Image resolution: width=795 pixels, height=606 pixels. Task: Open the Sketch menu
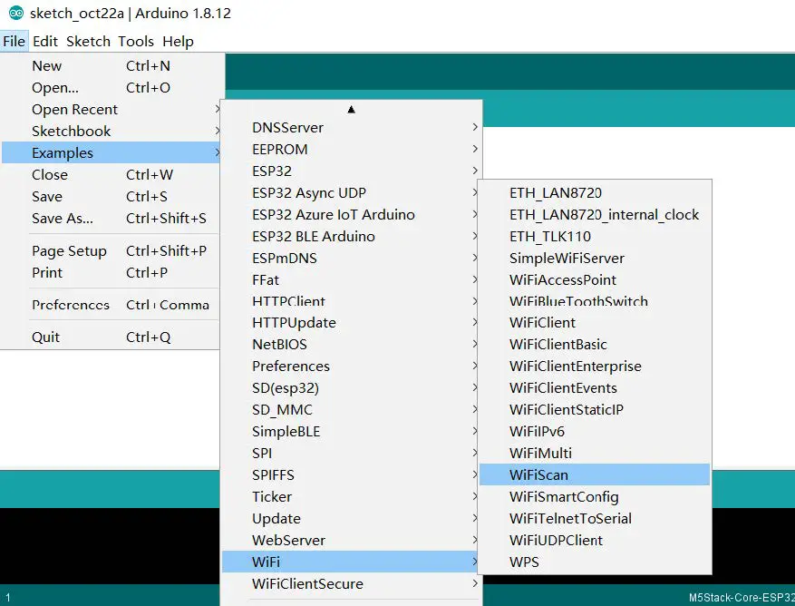88,41
